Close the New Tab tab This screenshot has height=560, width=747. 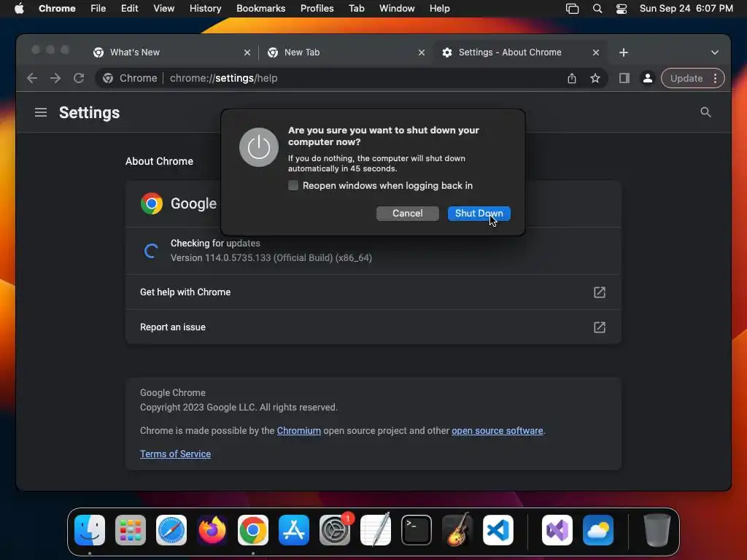click(421, 52)
